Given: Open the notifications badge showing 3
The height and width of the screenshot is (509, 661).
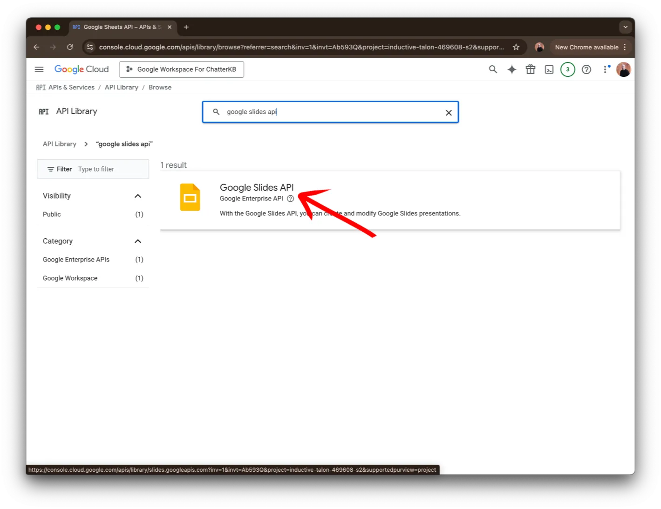Looking at the screenshot, I should (567, 69).
